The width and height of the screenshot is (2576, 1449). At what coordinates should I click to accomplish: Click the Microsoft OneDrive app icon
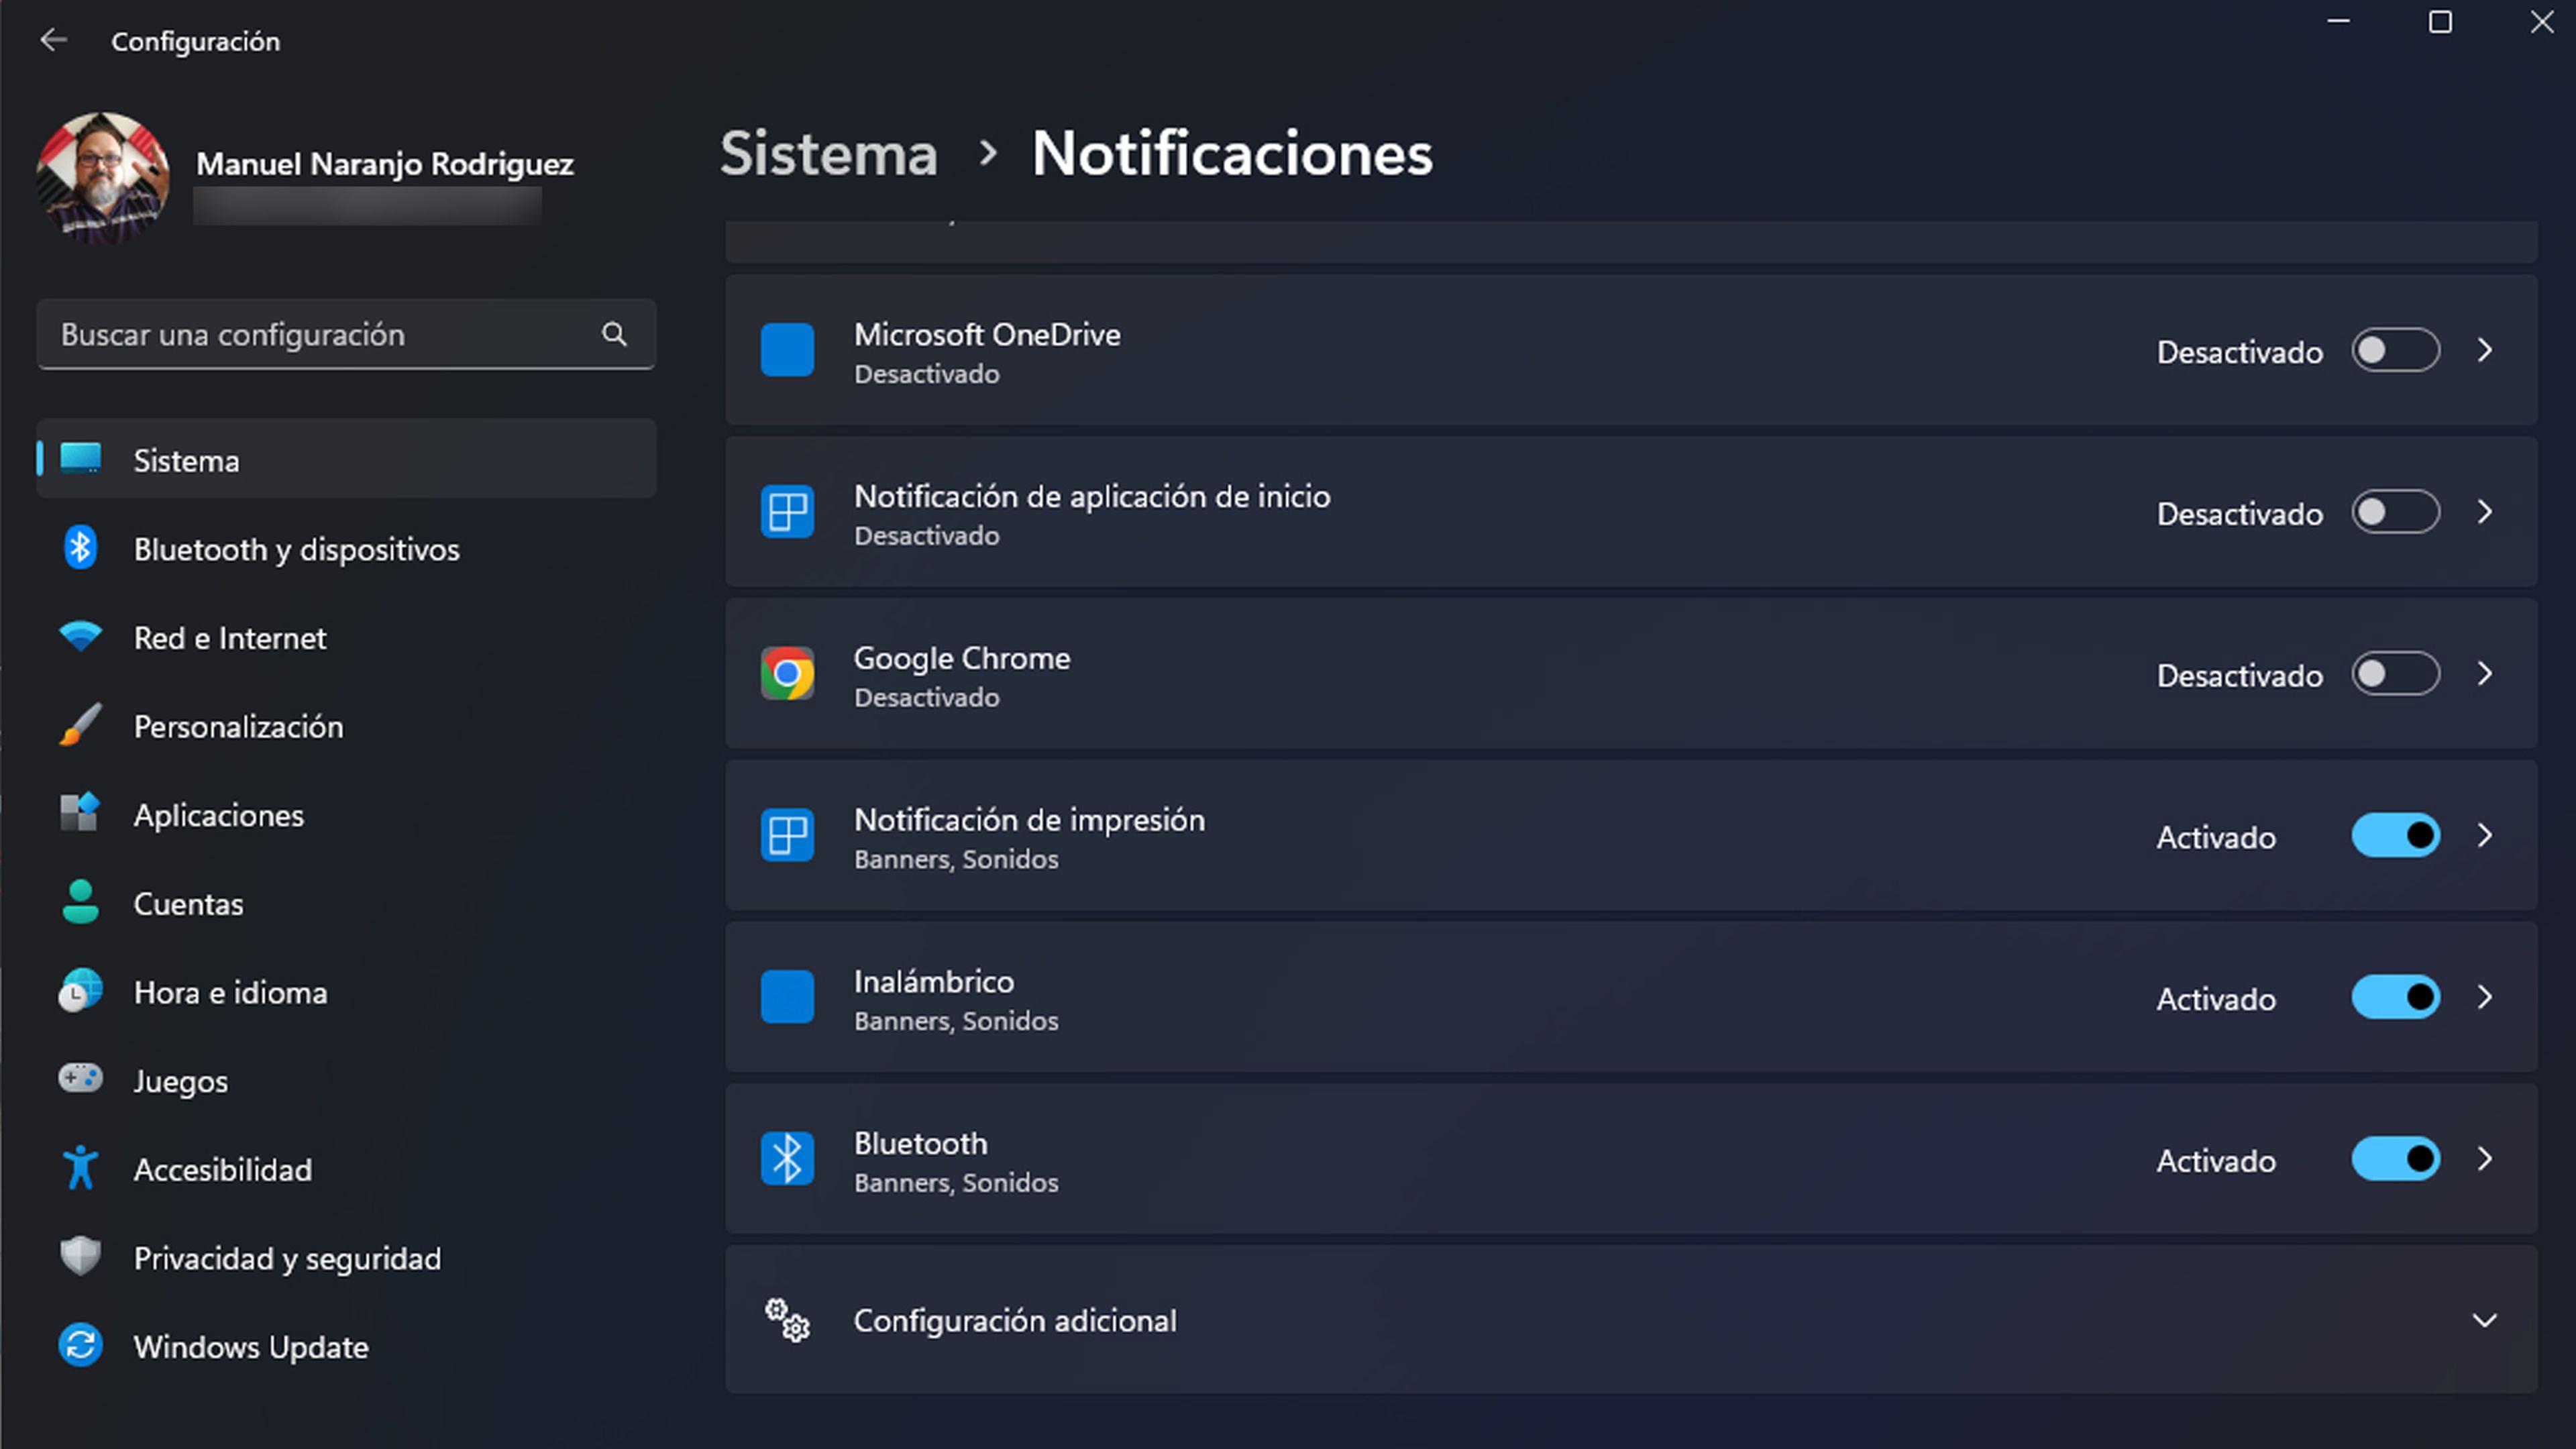787,350
